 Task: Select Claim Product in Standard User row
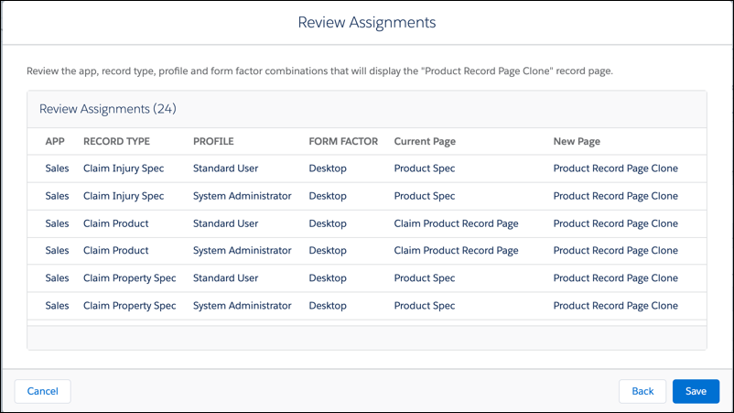pos(115,223)
